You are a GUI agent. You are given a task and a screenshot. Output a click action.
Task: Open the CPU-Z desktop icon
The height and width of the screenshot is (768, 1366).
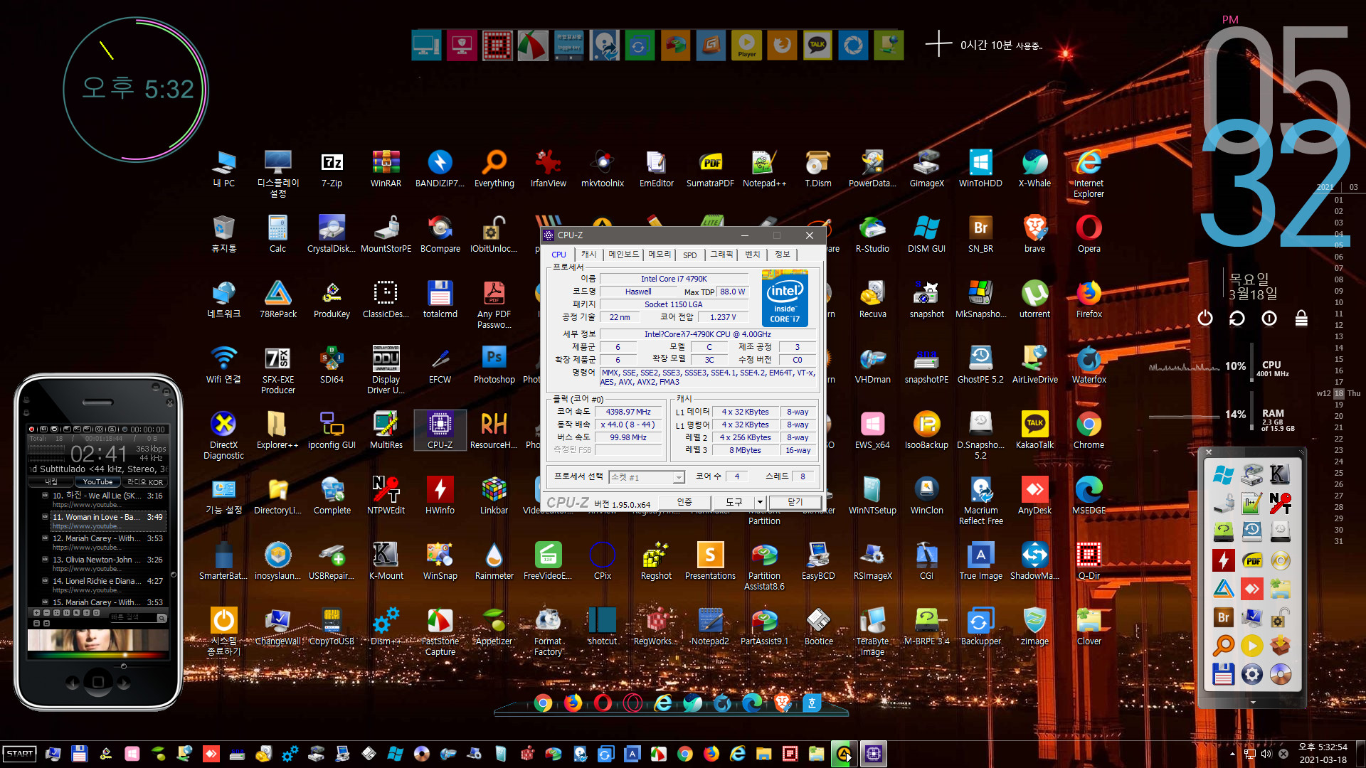[x=440, y=430]
